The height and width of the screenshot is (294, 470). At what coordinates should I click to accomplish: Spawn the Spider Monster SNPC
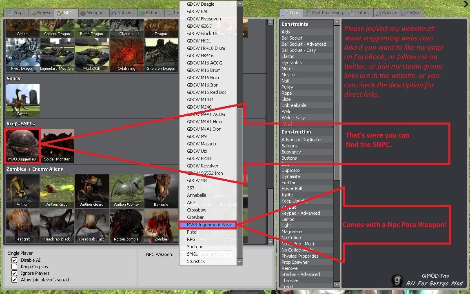(57, 146)
